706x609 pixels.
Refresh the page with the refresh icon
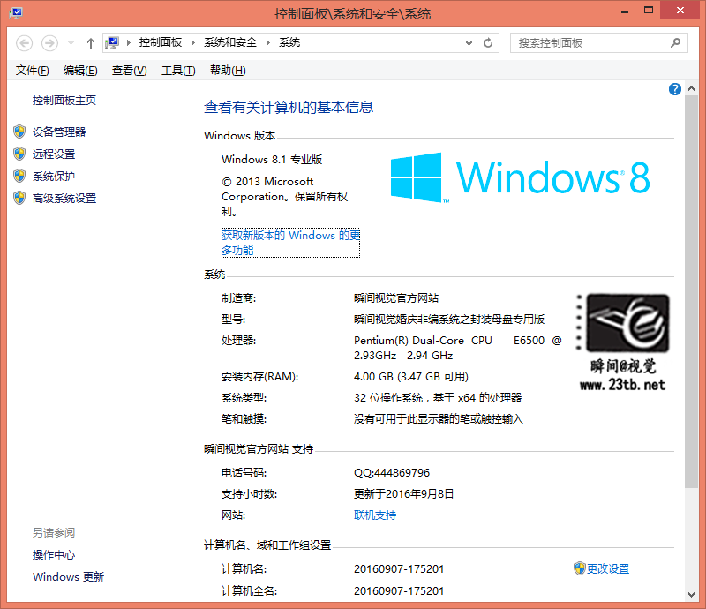(488, 43)
